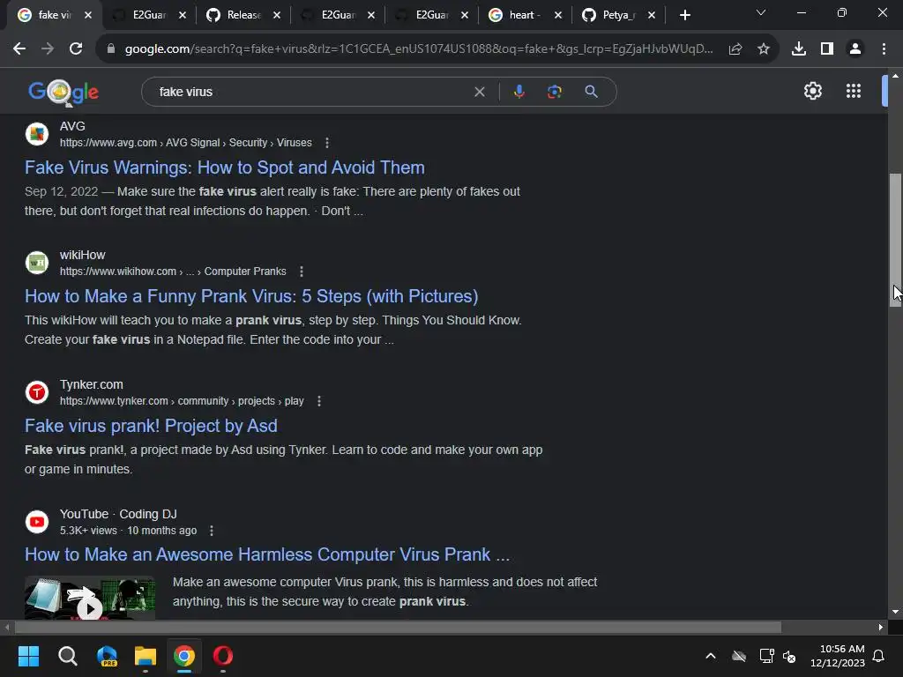Open Awesome Harmless Computer Virus Prank video link
The width and height of the screenshot is (903, 677).
[x=267, y=554]
